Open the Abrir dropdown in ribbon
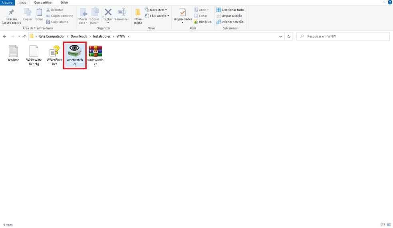This screenshot has height=228, width=393. click(201, 10)
